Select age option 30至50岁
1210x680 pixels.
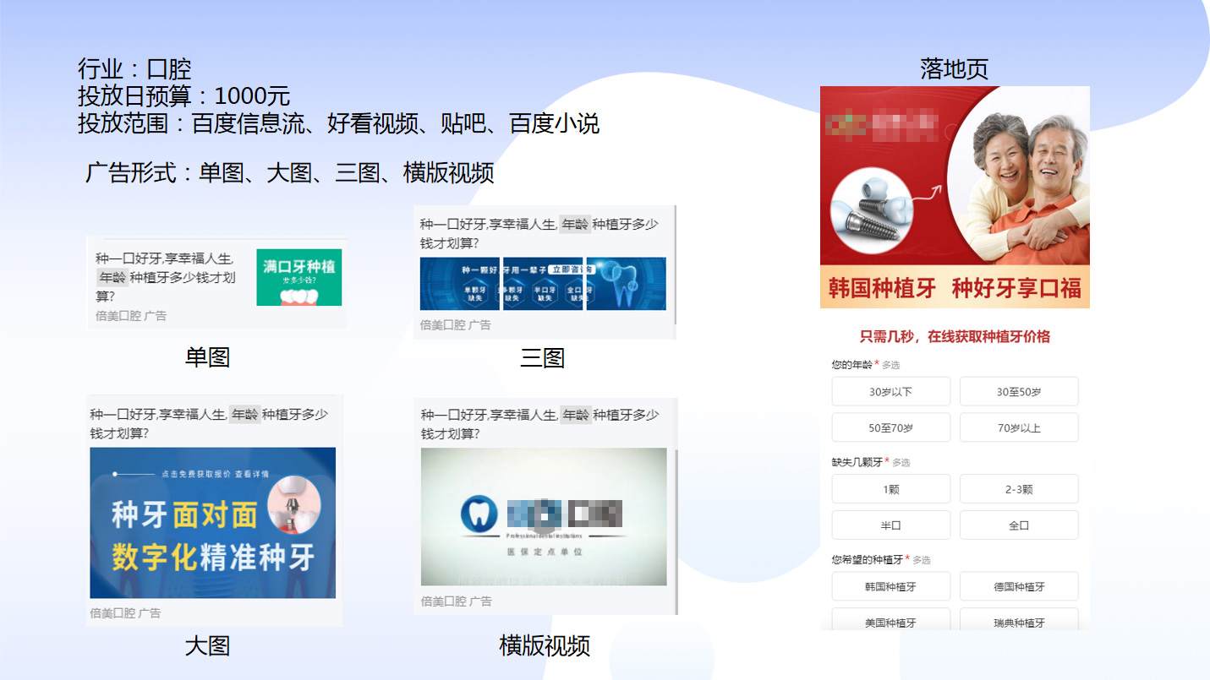tap(1019, 392)
